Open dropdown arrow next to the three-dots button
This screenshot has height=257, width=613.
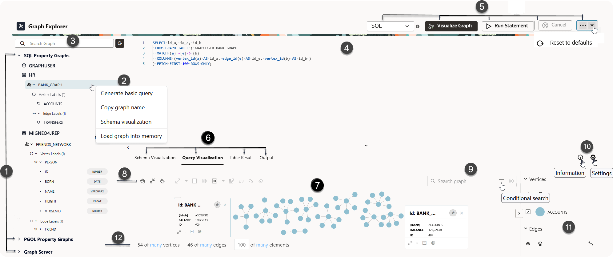click(592, 26)
